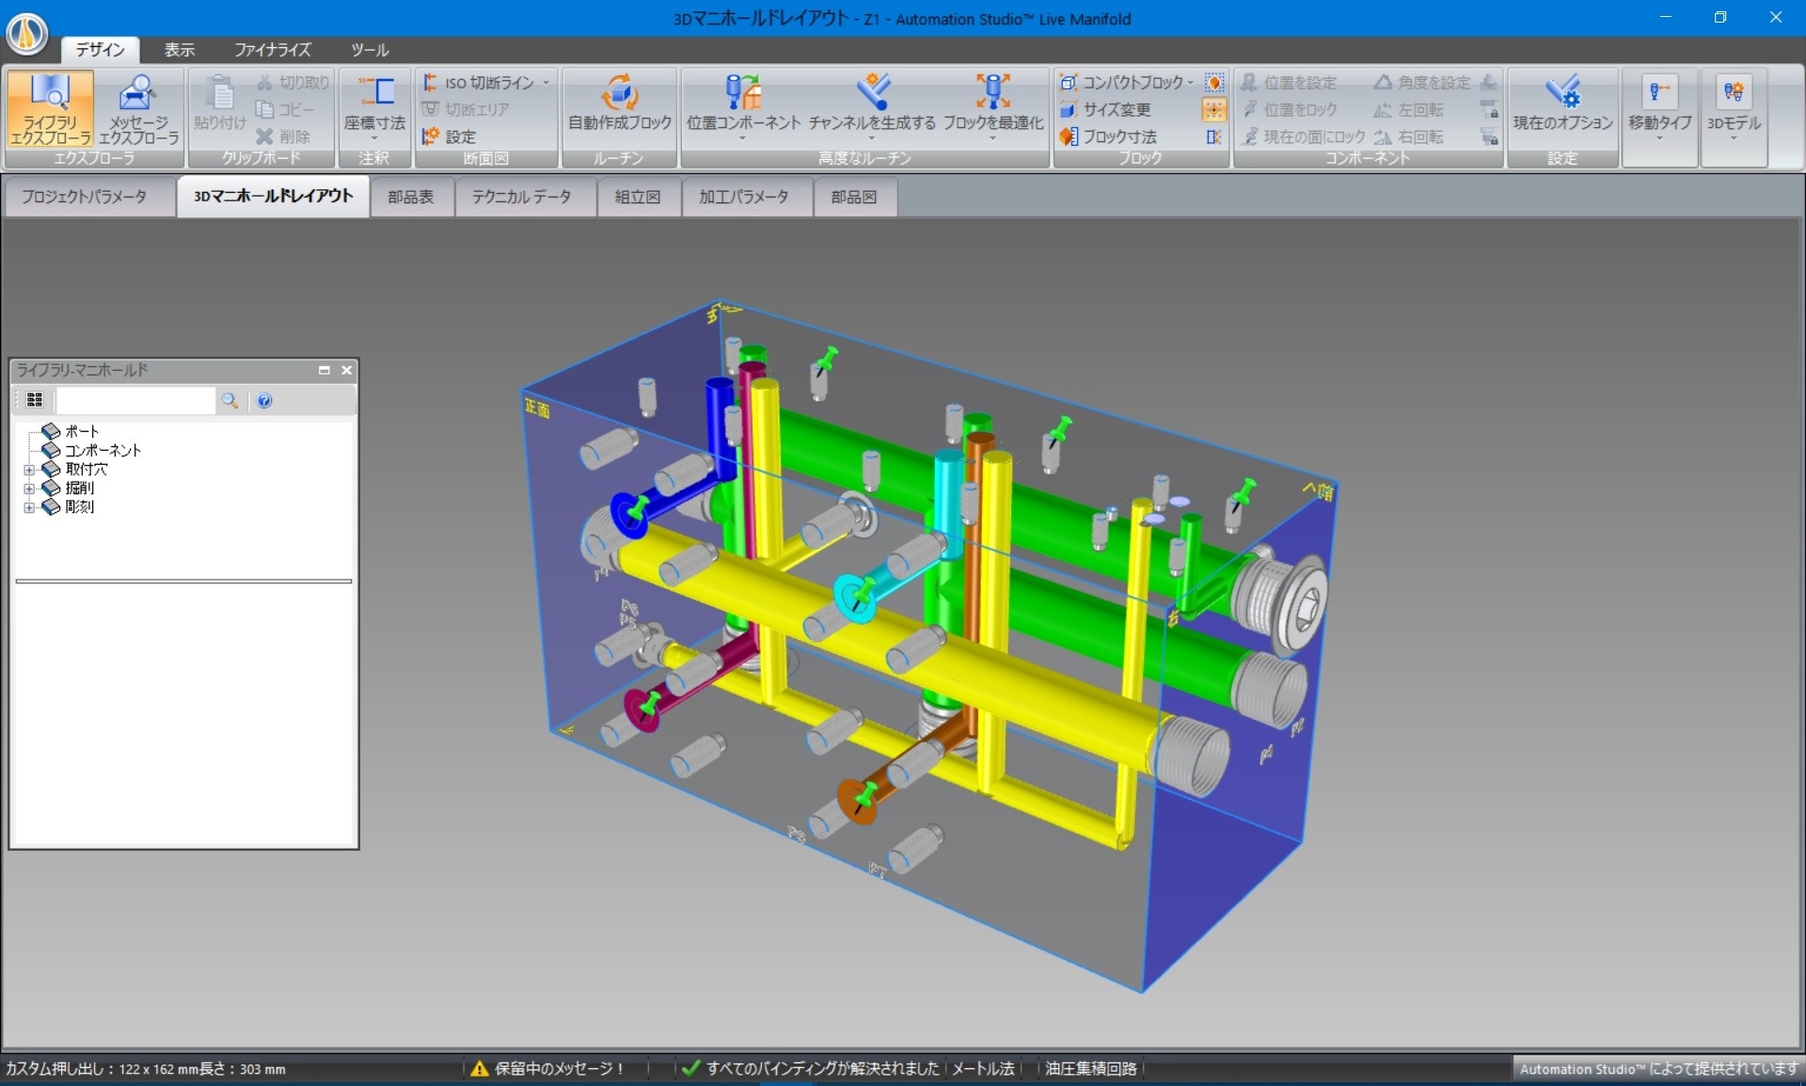This screenshot has width=1806, height=1086.
Task: Click 位置を設定 component icon
Action: (x=1249, y=83)
